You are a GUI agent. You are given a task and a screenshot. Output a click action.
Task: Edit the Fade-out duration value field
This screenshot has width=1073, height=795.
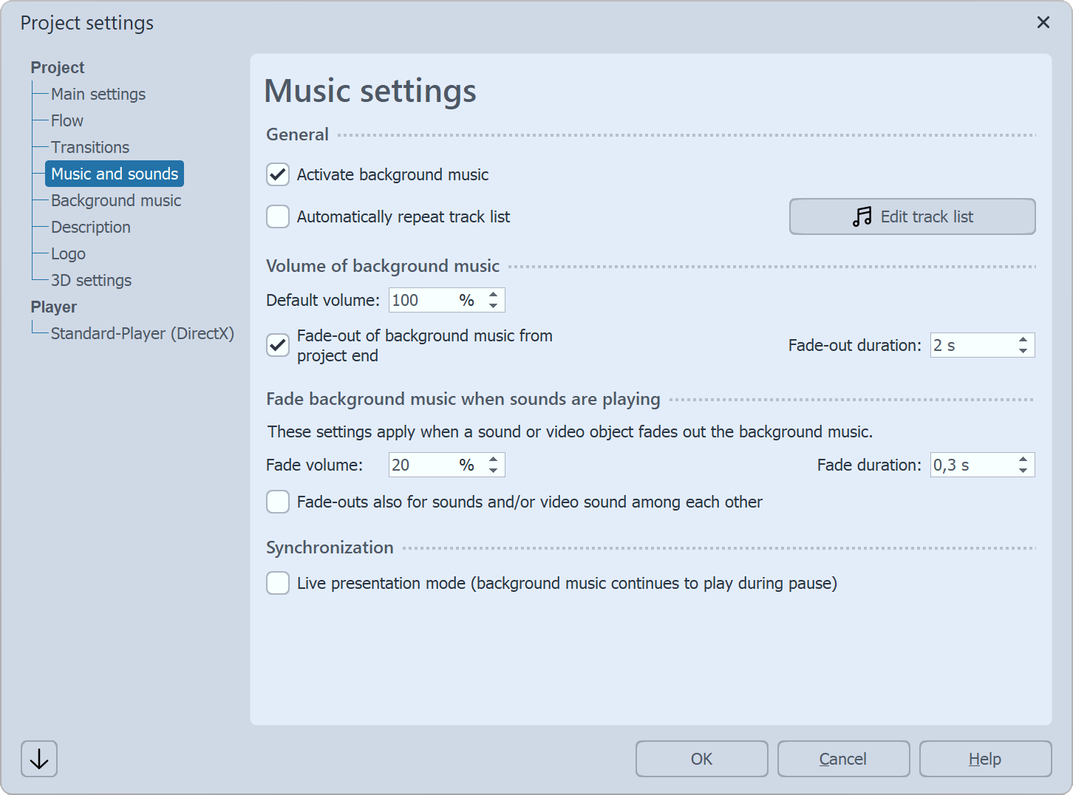[968, 345]
